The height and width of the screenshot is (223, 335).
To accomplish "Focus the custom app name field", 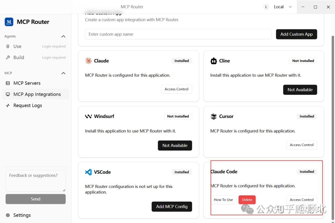I will (x=178, y=34).
